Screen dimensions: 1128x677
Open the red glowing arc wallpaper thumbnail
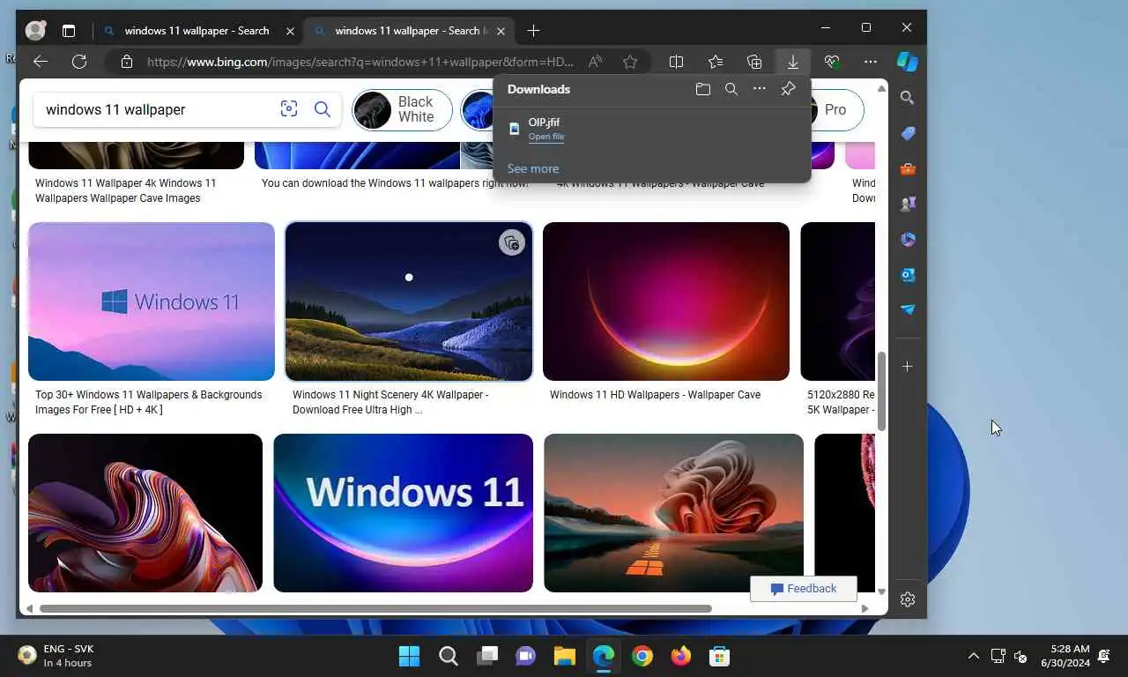666,301
